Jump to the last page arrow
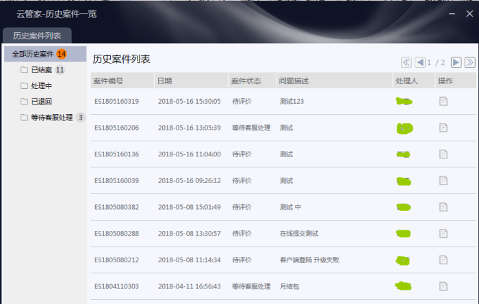Screen dimensions: 479x304 pyautogui.click(x=470, y=62)
